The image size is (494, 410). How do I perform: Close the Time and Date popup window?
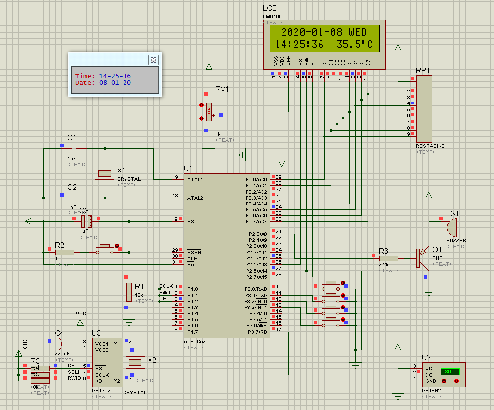(x=153, y=60)
